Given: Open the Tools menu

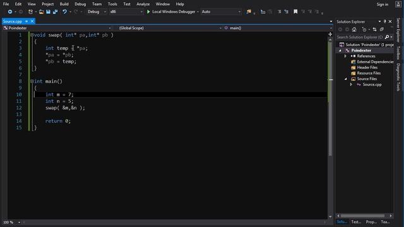Looking at the screenshot, I should 112,4.
